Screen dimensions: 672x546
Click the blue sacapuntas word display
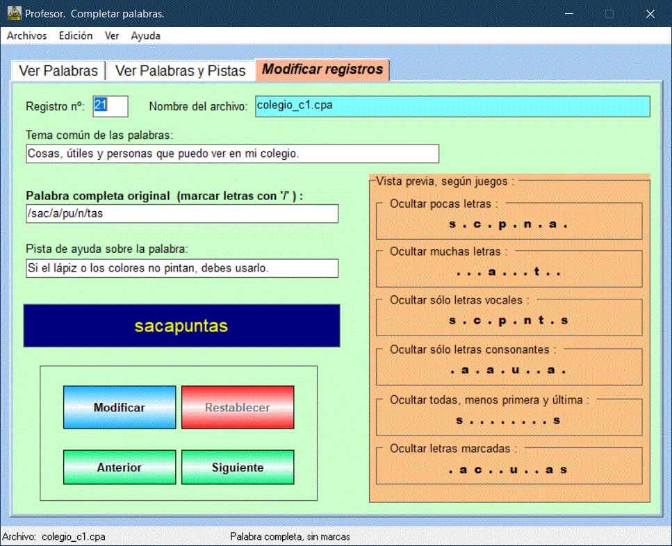point(181,326)
